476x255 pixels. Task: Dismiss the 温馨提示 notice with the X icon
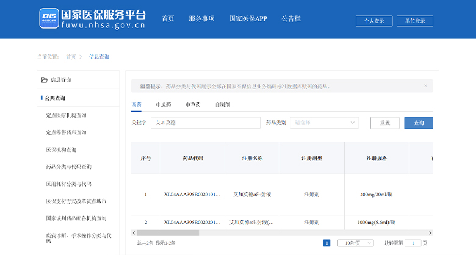tap(425, 86)
